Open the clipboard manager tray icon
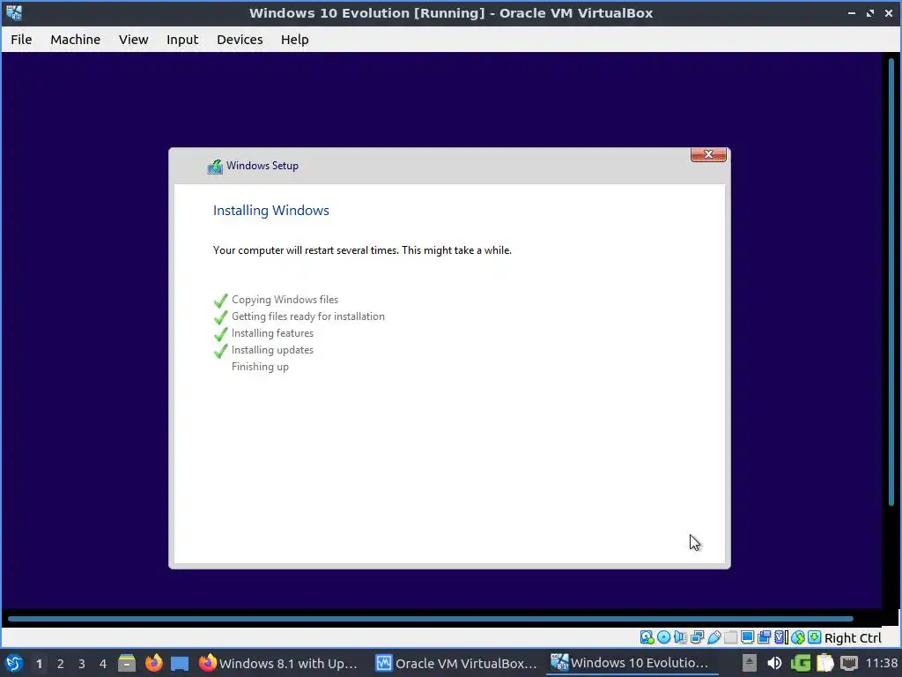The height and width of the screenshot is (677, 902). click(824, 663)
